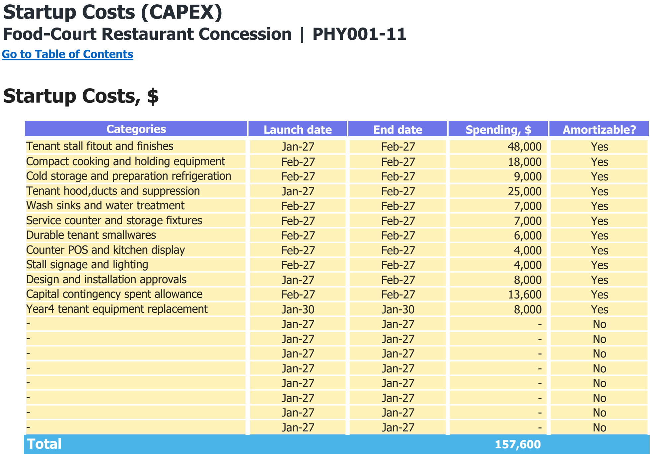Click the 25,000 spending cell

(x=498, y=191)
